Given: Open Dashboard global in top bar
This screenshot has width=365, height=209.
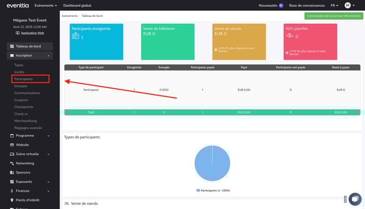Looking at the screenshot, I should (x=77, y=5).
